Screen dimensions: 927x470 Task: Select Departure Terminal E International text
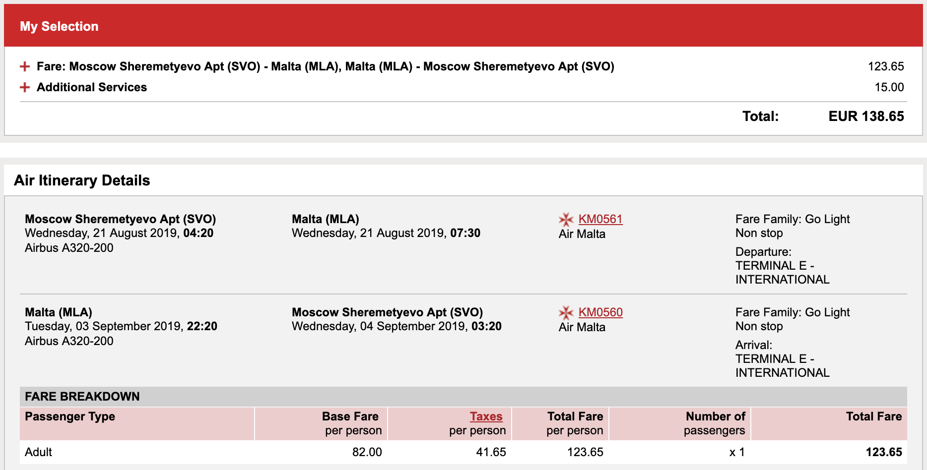click(782, 266)
